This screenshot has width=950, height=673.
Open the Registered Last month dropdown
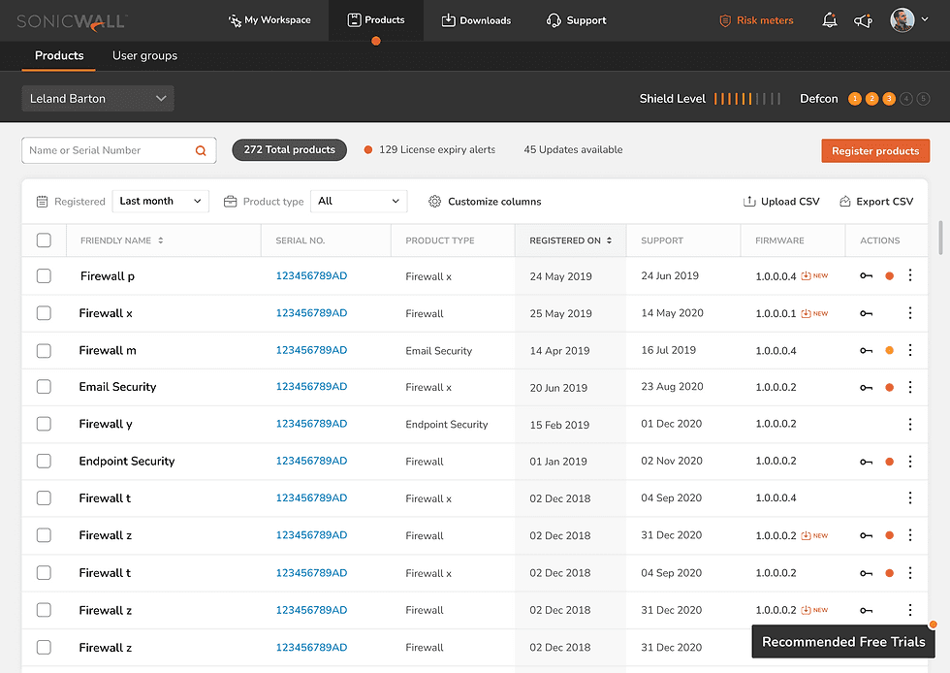161,202
